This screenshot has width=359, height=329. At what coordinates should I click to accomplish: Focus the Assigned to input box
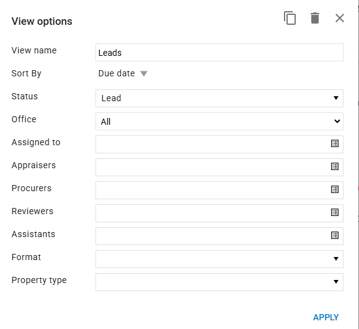click(213, 144)
